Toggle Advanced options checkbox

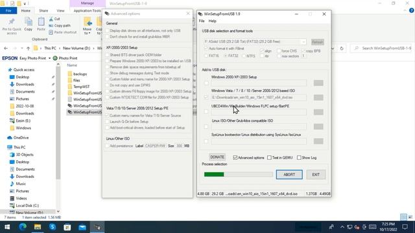point(235,158)
